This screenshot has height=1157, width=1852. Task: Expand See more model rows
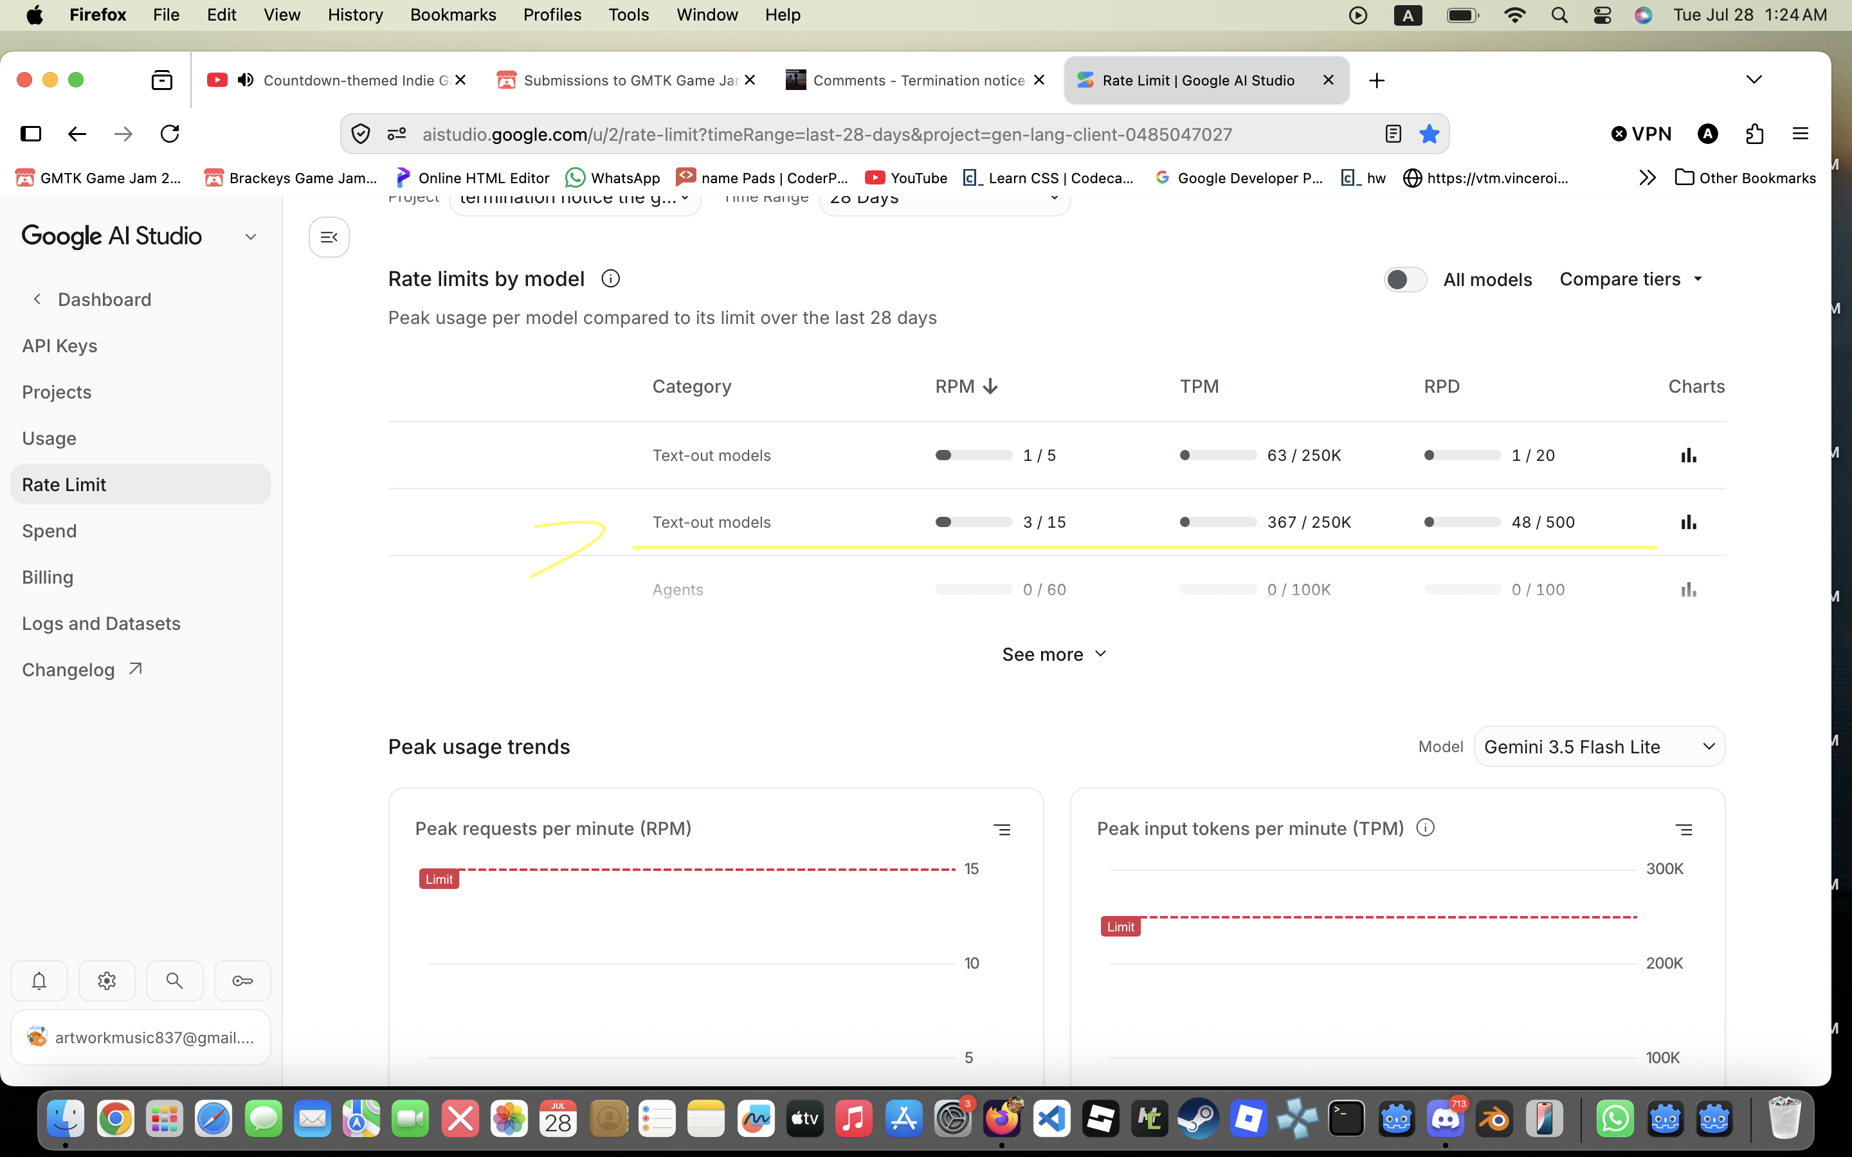coord(1055,654)
